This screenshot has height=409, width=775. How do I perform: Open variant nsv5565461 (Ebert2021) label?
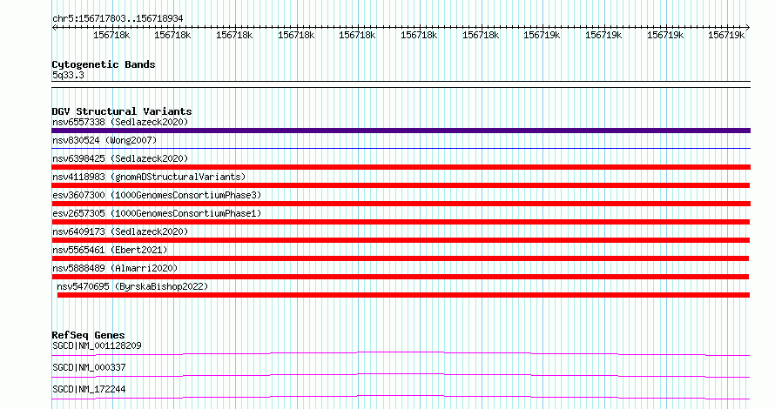(x=110, y=250)
